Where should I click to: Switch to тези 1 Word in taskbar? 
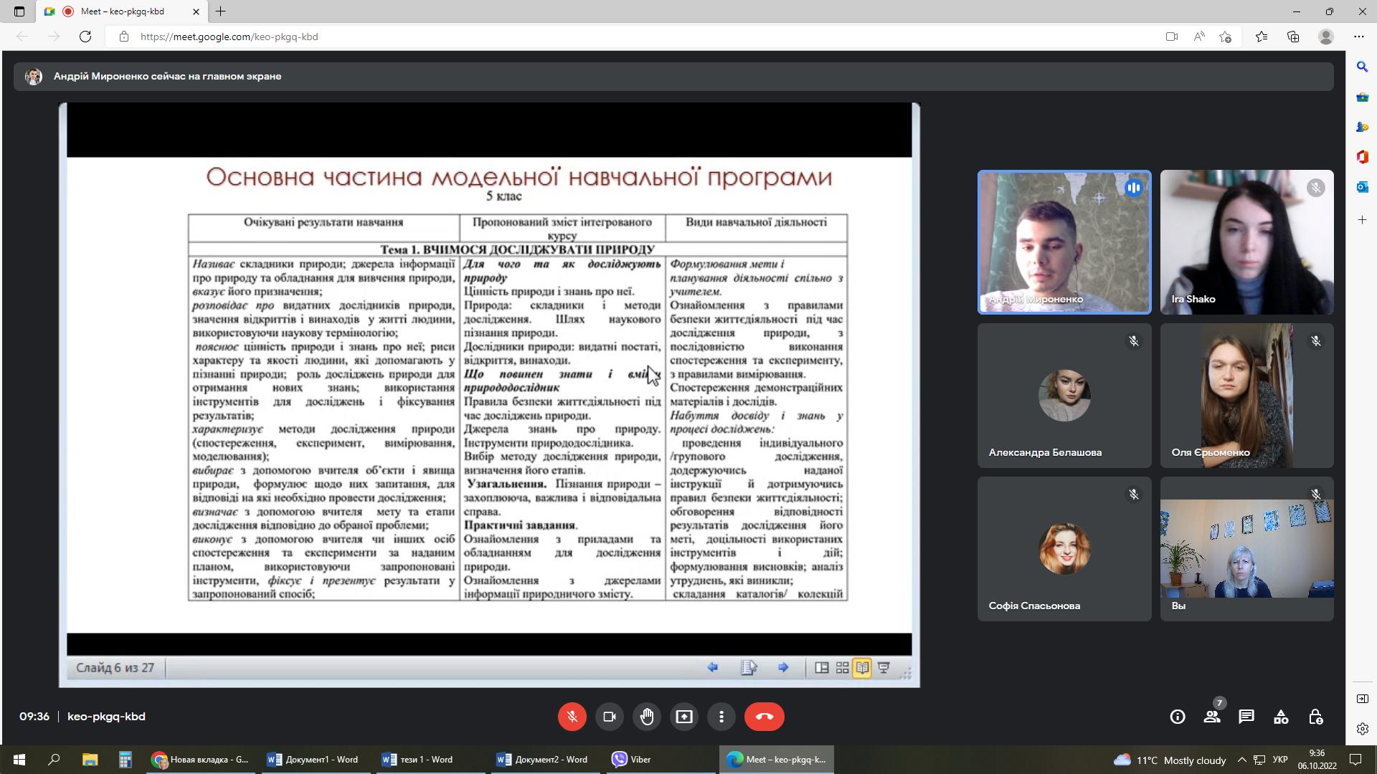pos(418,760)
